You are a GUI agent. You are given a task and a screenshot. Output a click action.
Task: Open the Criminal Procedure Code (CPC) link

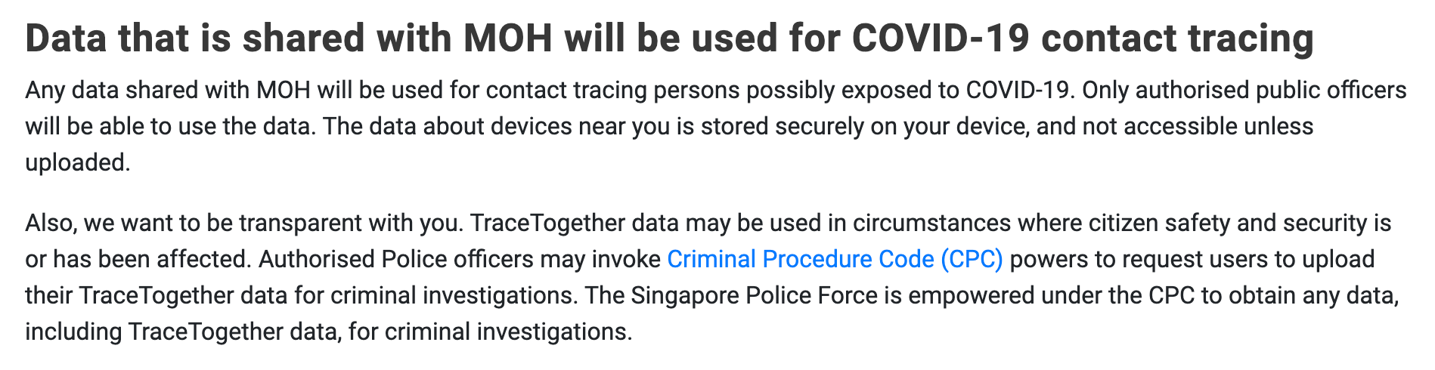835,260
